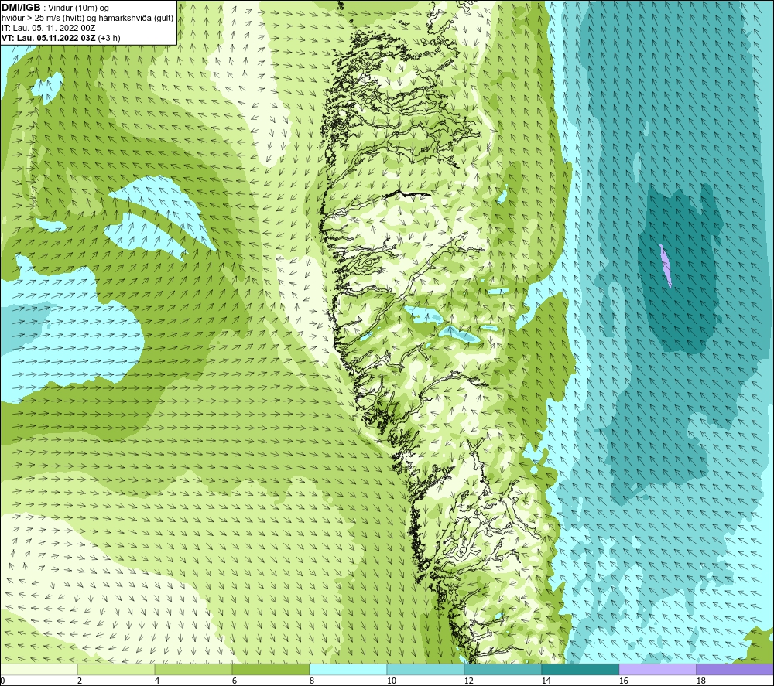Click the teal 10–12 m/s legend swatch
The height and width of the screenshot is (686, 774).
(425, 669)
